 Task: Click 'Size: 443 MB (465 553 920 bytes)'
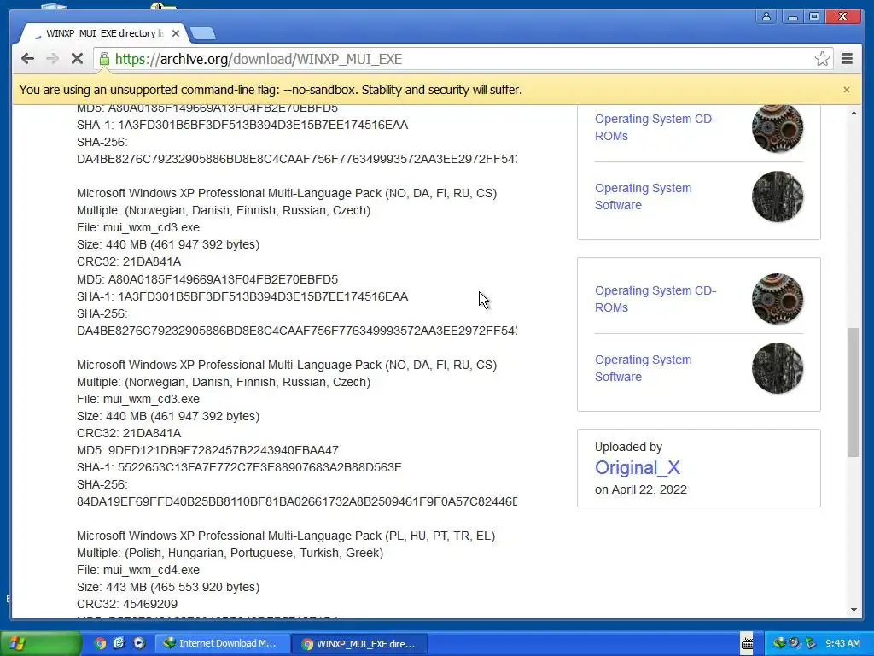168,587
